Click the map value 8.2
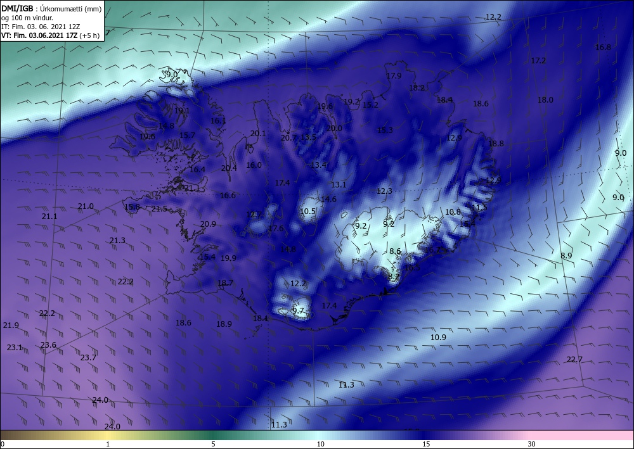634x449 pixels. (x=394, y=277)
